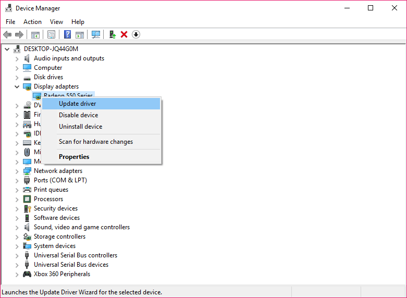
Task: Click the System devices folder icon
Action: pyautogui.click(x=27, y=246)
